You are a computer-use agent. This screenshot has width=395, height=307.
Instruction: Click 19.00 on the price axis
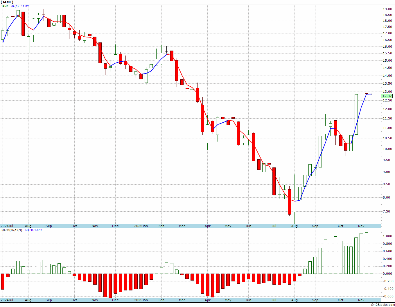(387, 9)
